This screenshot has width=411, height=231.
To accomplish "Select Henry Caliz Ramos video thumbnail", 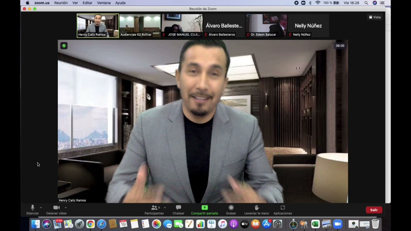I will 98,26.
